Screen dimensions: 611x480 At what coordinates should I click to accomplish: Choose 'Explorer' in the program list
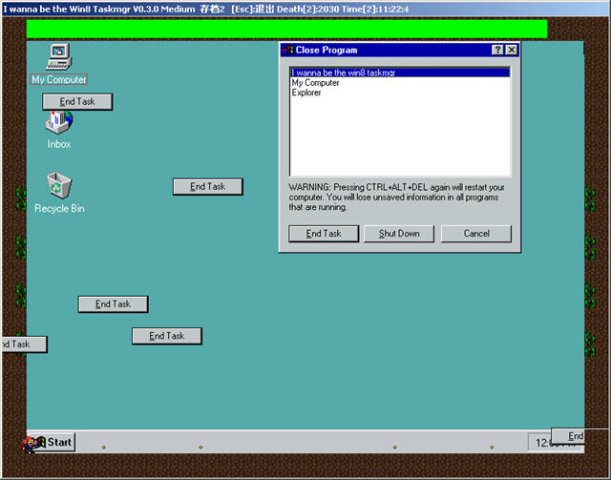click(306, 93)
